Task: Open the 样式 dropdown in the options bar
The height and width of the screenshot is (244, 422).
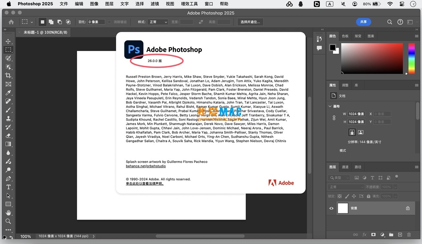Action: tap(158, 22)
